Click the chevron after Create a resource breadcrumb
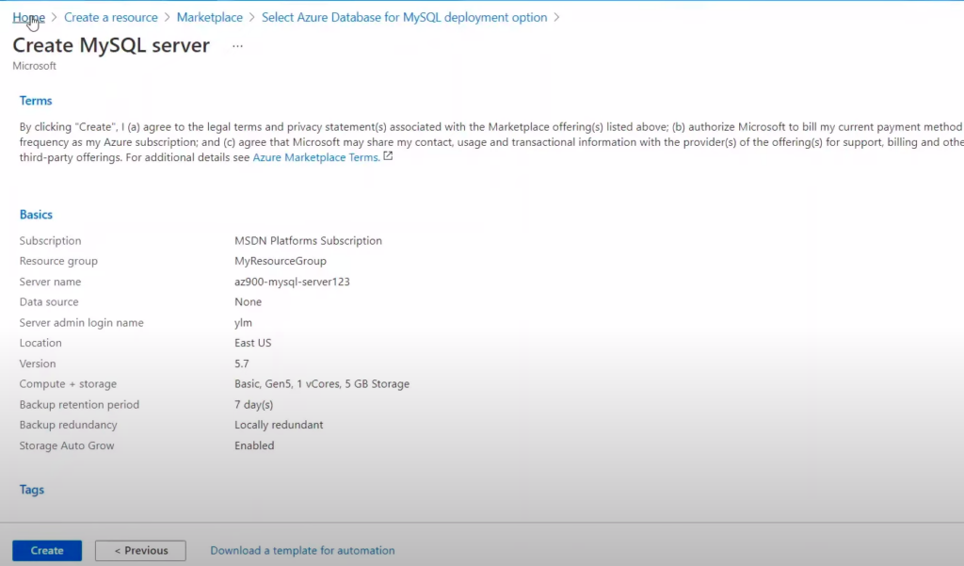Screen dimensions: 964x566 (168, 18)
